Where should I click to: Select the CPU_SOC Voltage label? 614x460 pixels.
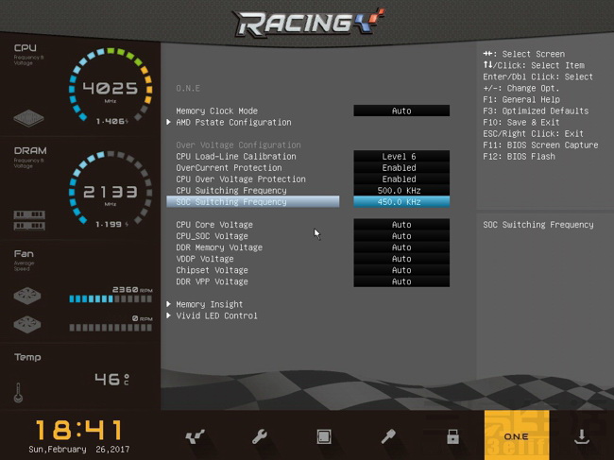point(212,236)
